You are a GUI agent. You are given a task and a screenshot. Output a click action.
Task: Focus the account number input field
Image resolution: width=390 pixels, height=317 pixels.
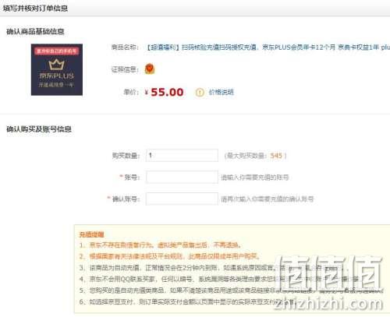[182, 177]
